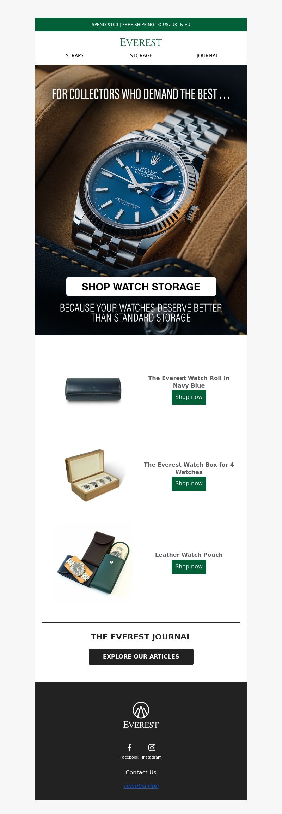Click the Instagram icon in the footer
This screenshot has width=282, height=814.
point(152,747)
